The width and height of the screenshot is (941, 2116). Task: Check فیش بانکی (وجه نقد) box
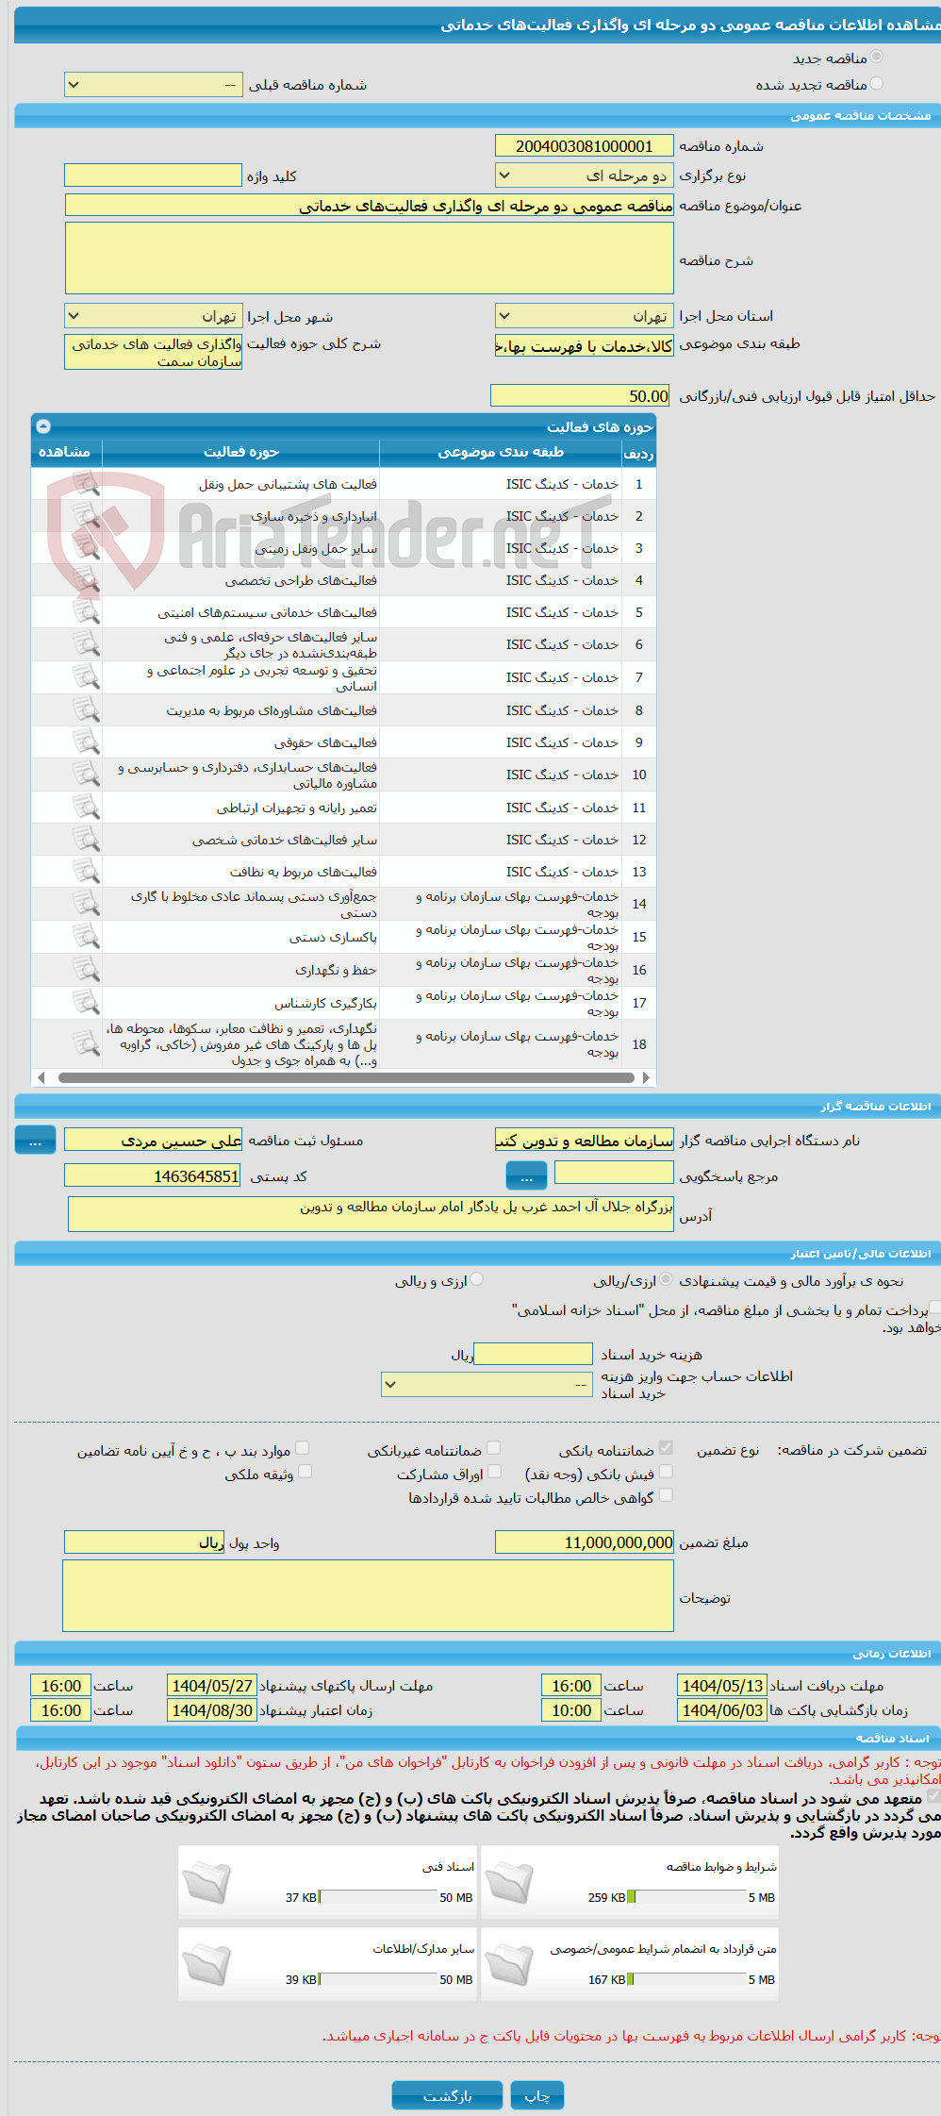[x=666, y=1472]
